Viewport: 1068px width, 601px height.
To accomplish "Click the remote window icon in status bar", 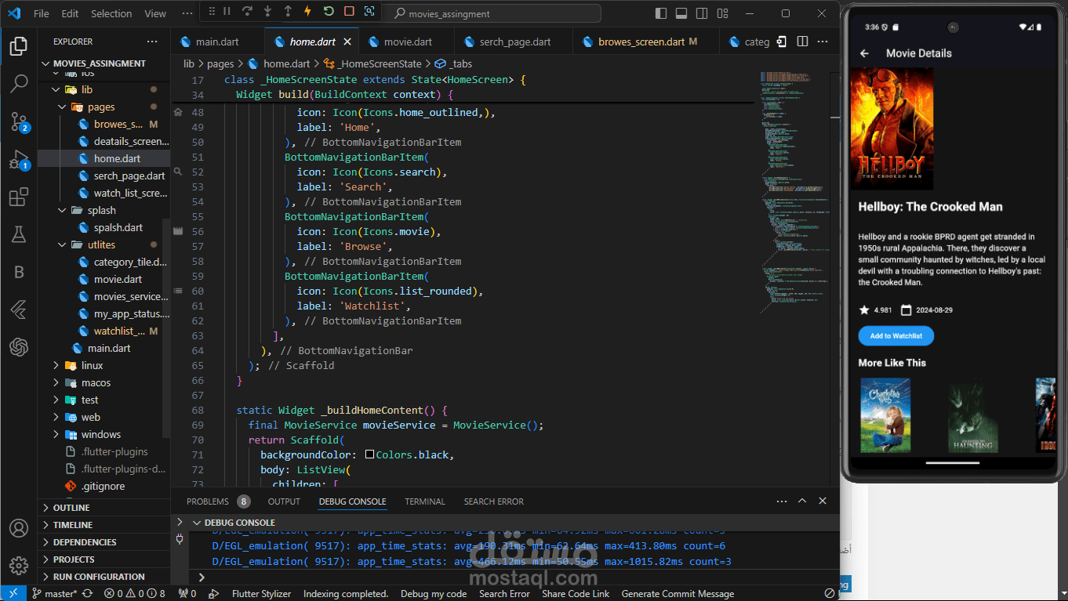I will (x=13, y=593).
